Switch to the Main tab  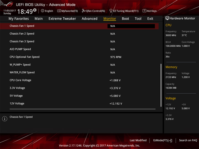pyautogui.click(x=39, y=19)
